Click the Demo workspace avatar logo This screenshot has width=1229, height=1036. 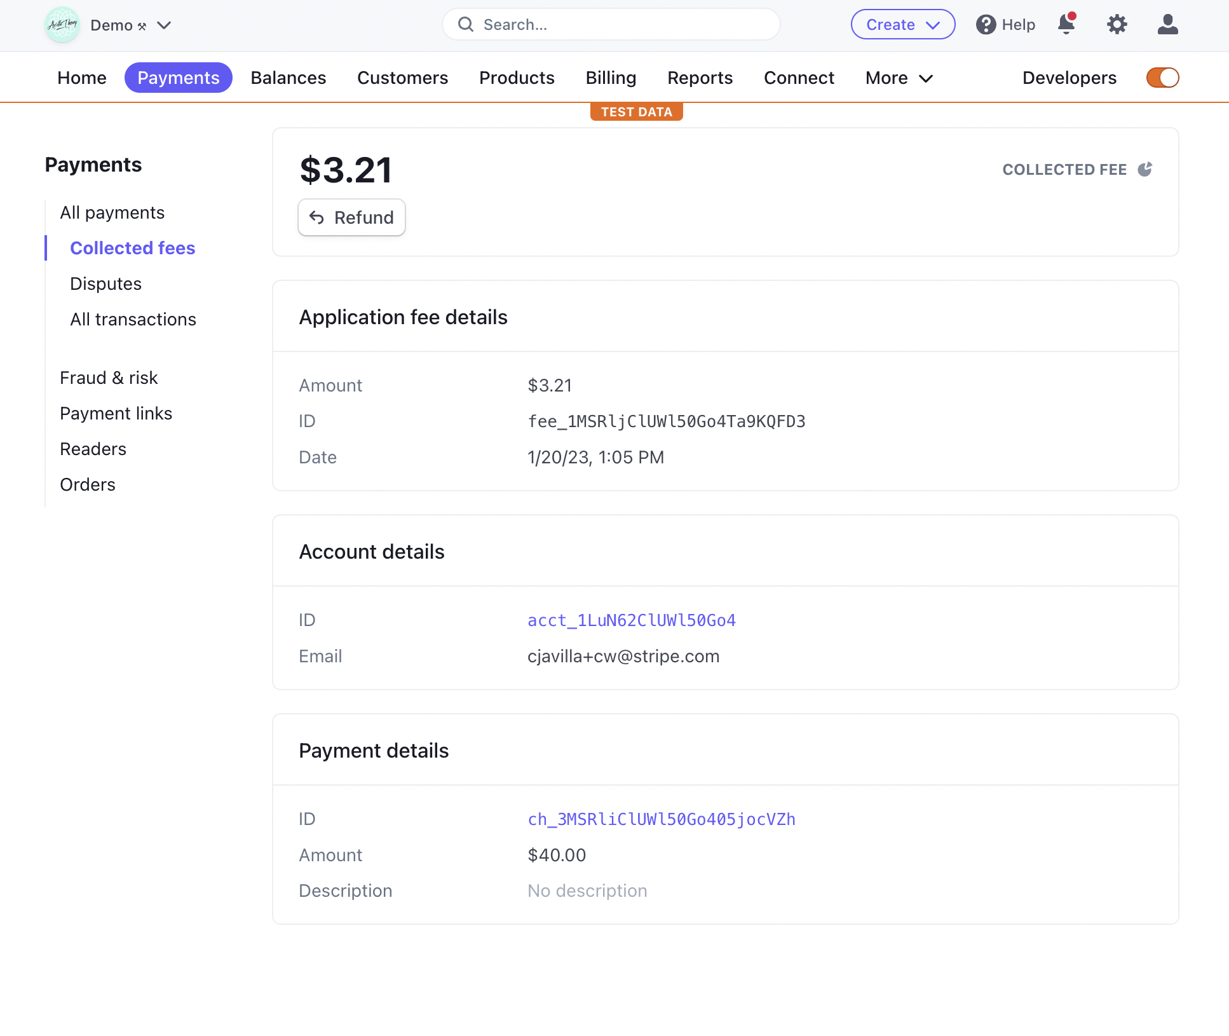[62, 25]
